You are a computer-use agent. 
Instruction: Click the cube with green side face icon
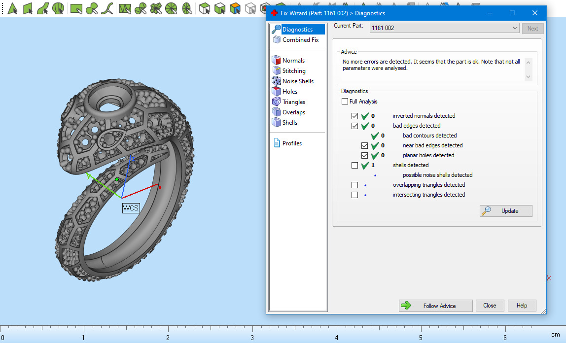(x=220, y=8)
